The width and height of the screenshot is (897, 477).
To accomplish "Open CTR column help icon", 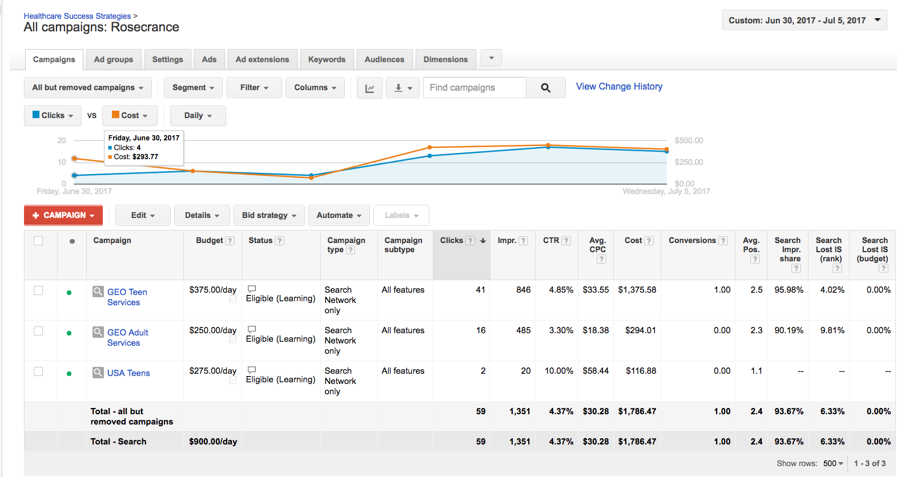I will pos(566,241).
